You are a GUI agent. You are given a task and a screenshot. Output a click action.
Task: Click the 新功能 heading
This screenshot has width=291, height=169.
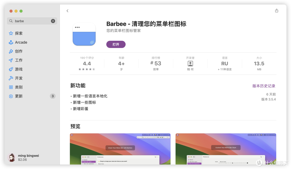(x=78, y=86)
